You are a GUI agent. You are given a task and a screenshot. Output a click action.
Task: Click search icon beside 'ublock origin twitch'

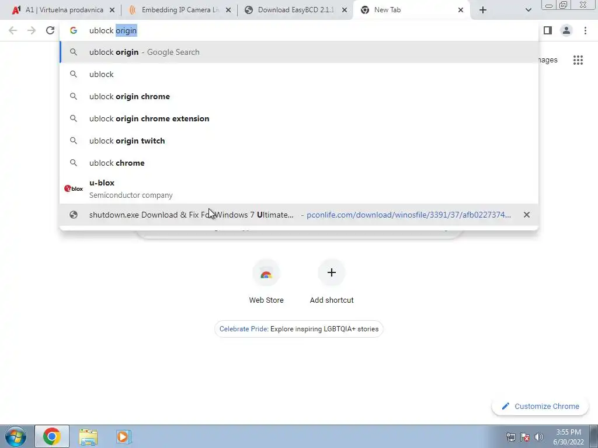click(73, 141)
